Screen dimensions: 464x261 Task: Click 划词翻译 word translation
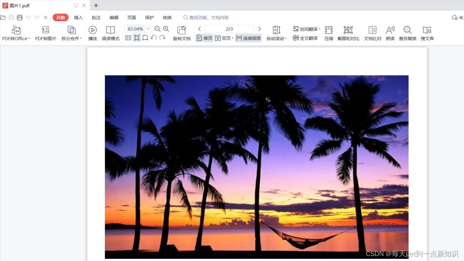point(305,29)
